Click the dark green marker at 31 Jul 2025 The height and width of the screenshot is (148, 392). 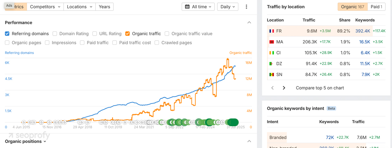point(234,122)
